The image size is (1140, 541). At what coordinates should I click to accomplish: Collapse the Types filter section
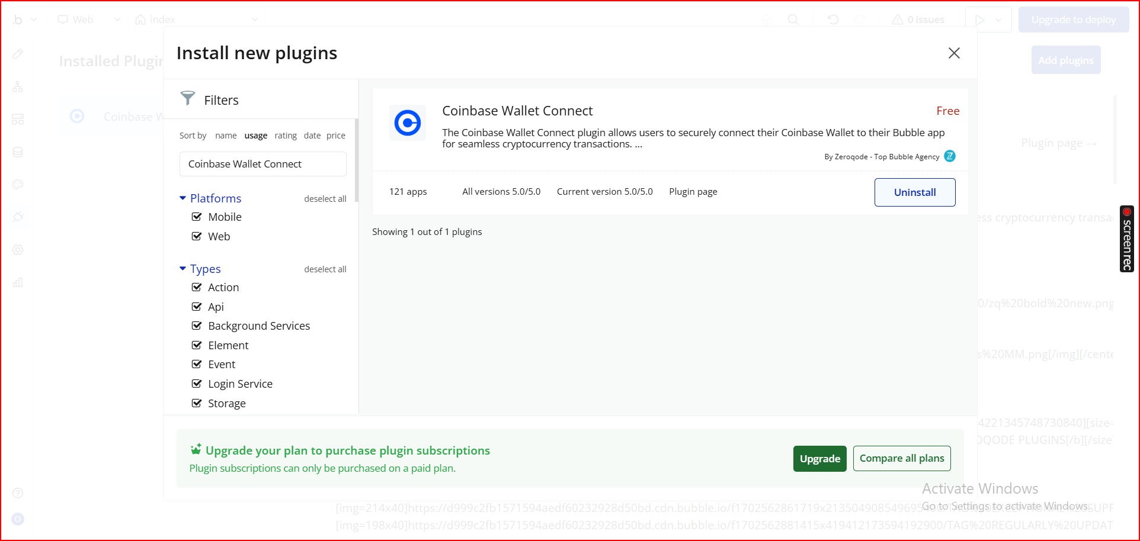coord(182,269)
